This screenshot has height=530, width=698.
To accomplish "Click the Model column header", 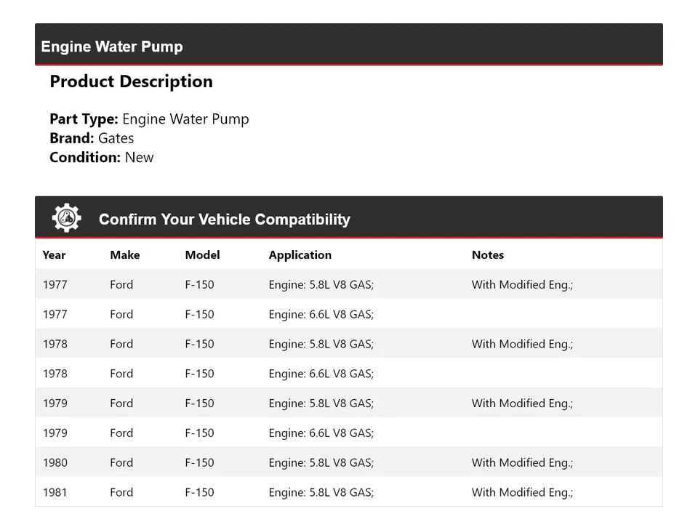I will [x=202, y=255].
